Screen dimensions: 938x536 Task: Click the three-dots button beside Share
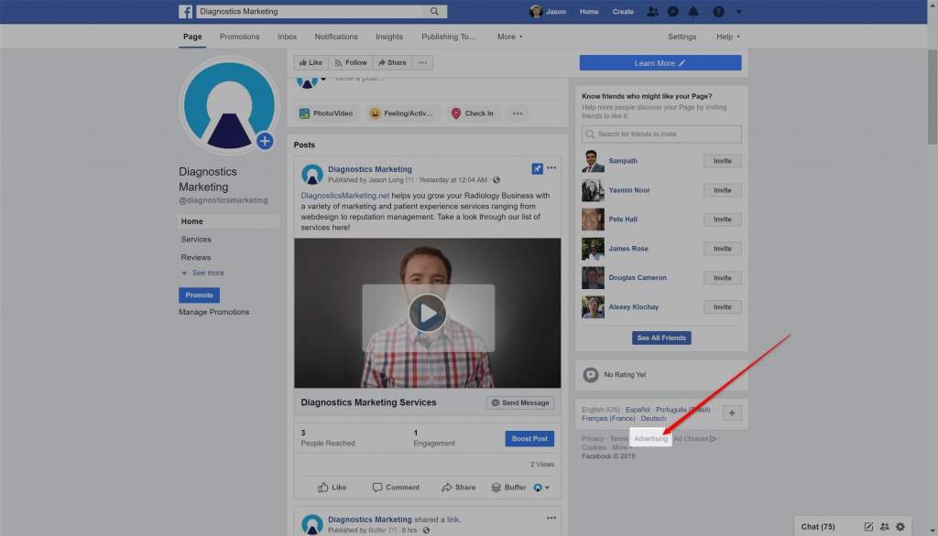423,63
